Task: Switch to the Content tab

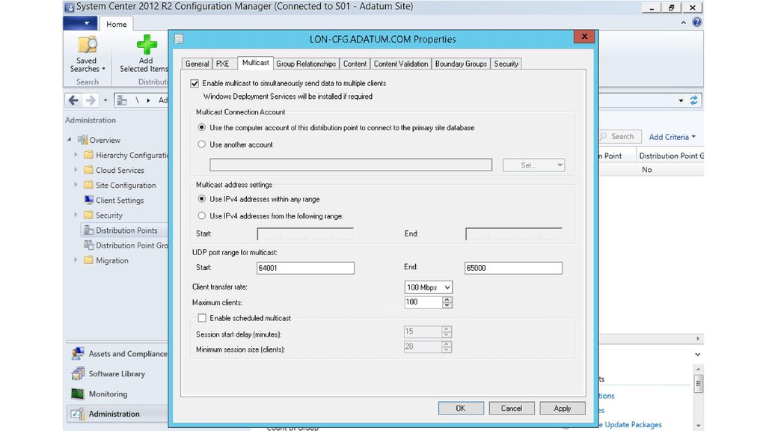Action: click(355, 64)
